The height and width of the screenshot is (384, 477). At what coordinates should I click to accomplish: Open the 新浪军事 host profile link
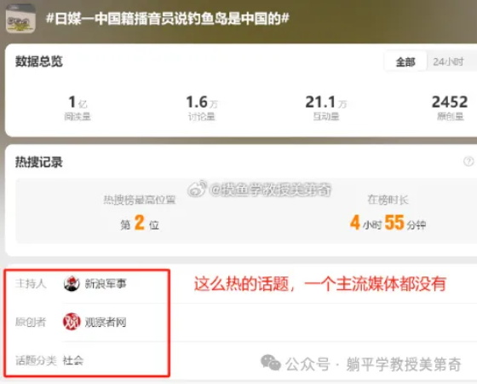106,283
